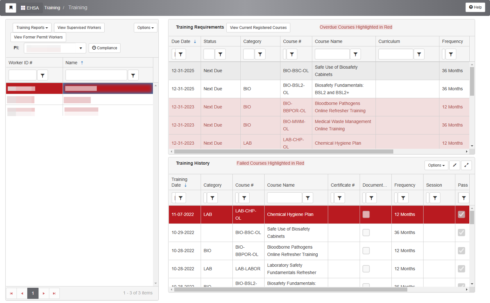Open the PI selection combo box
The width and height of the screenshot is (490, 303).
[55, 48]
